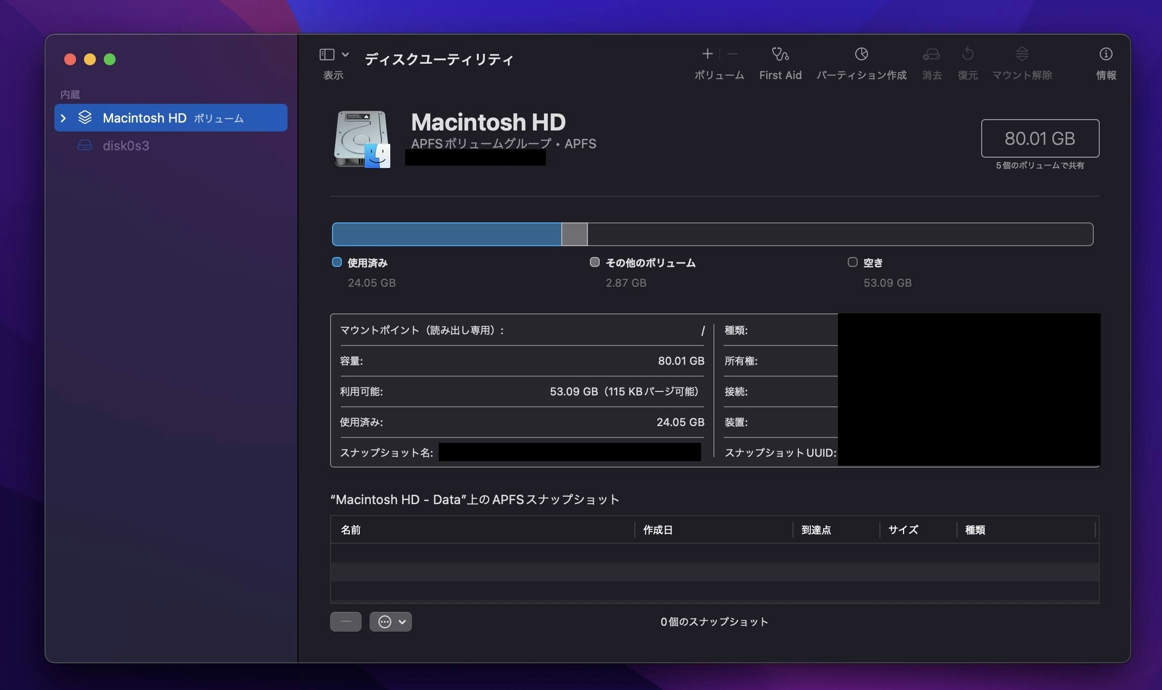Click the blue used-space segment of storage bar

pos(445,234)
